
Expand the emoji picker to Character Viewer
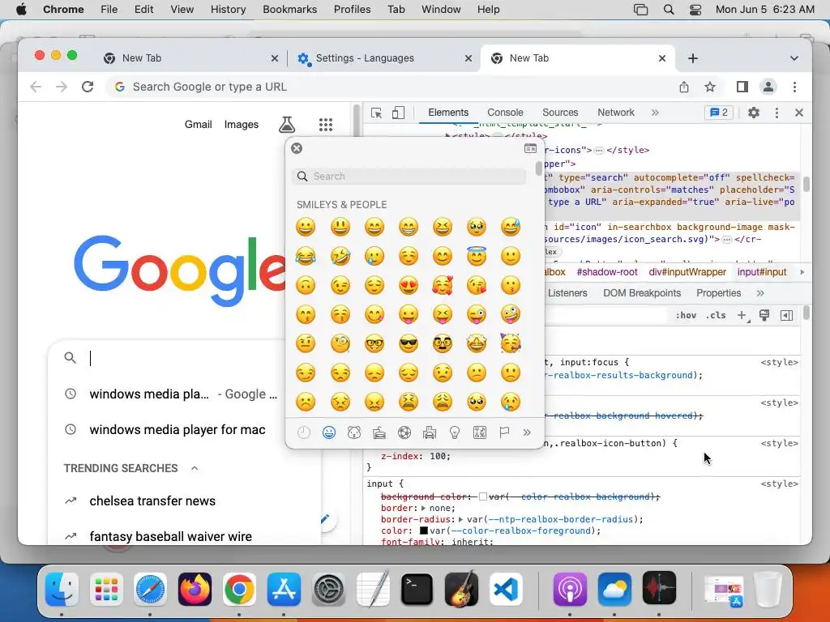point(530,148)
